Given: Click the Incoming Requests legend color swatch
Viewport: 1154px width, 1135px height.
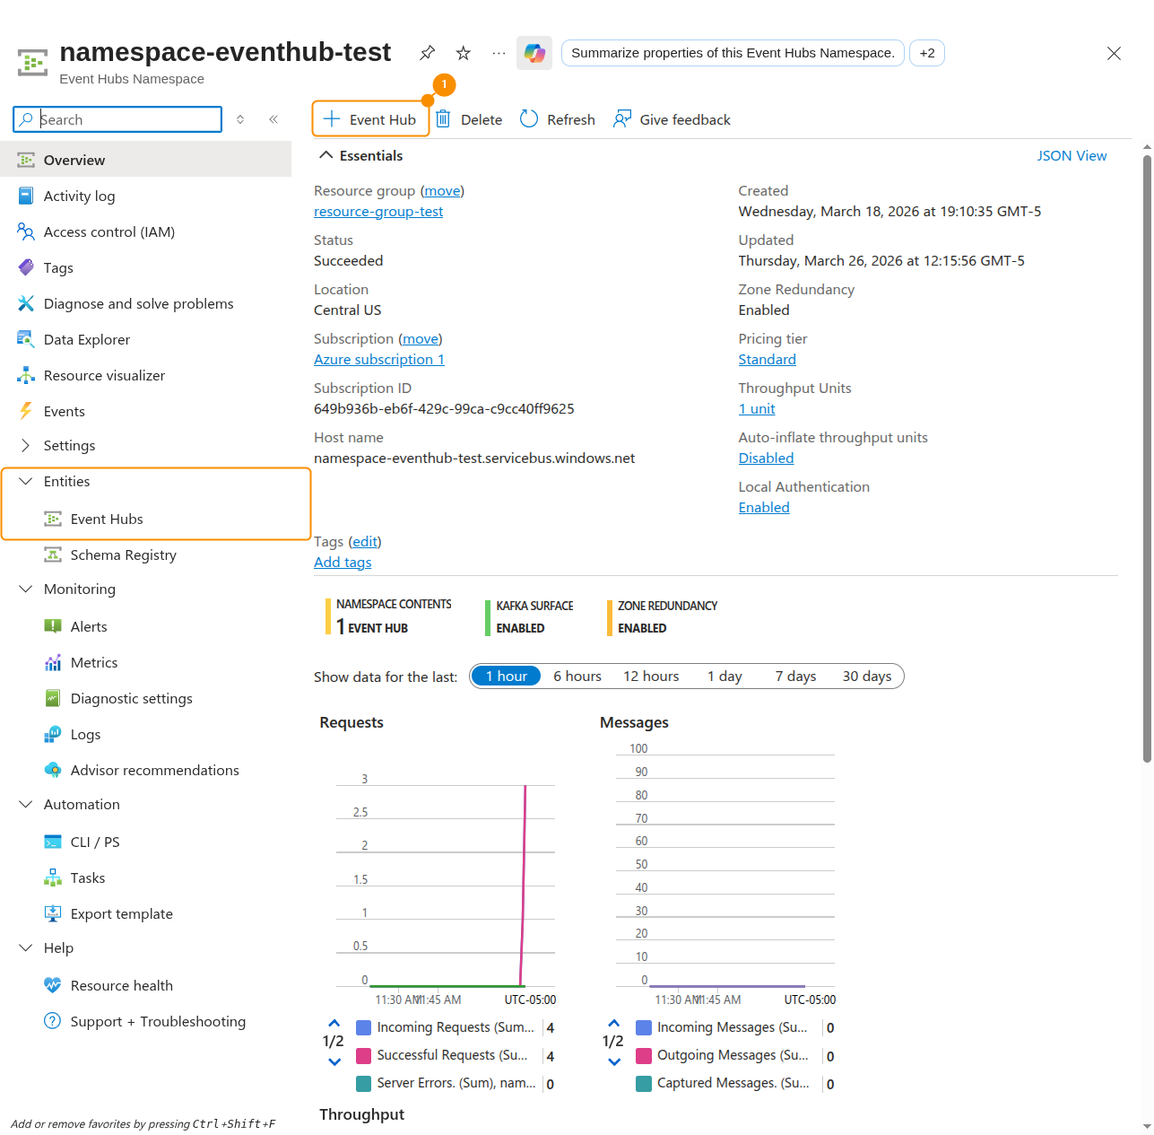Looking at the screenshot, I should coord(364,1027).
